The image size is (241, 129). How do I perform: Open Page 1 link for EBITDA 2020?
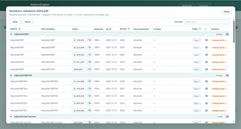click(x=197, y=81)
